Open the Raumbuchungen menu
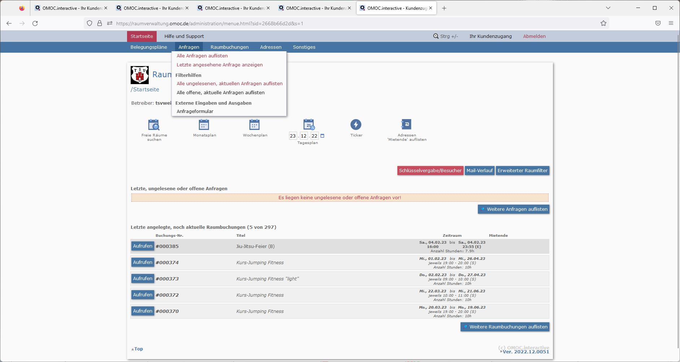 click(x=230, y=47)
